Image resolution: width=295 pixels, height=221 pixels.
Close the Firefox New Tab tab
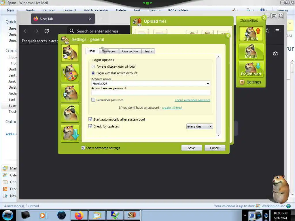pos(90,19)
